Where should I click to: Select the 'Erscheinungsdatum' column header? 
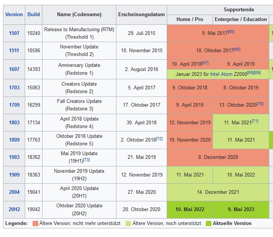click(142, 15)
